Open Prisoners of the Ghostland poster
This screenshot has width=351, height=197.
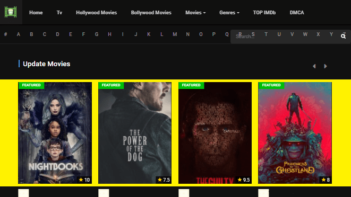[295, 133]
